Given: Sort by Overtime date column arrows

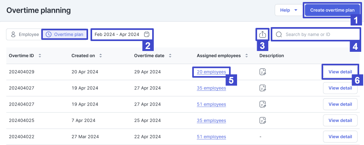Looking at the screenshot, I should [170, 56].
